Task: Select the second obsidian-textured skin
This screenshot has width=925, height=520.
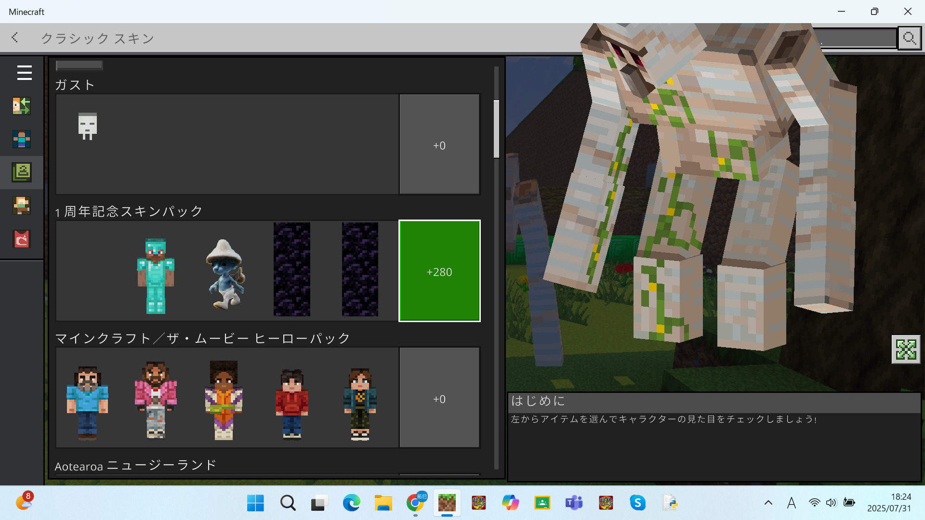Action: point(360,269)
